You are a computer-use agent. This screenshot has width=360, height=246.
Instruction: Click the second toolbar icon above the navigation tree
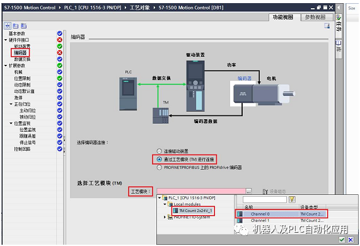click(x=16, y=26)
